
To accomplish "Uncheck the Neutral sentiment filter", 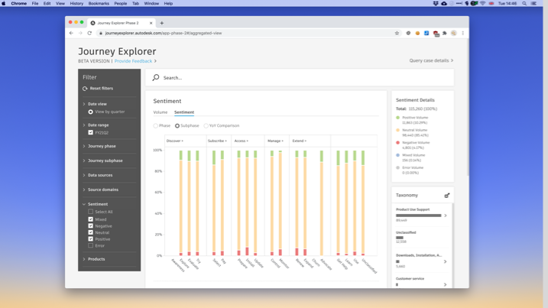I will click(90, 232).
